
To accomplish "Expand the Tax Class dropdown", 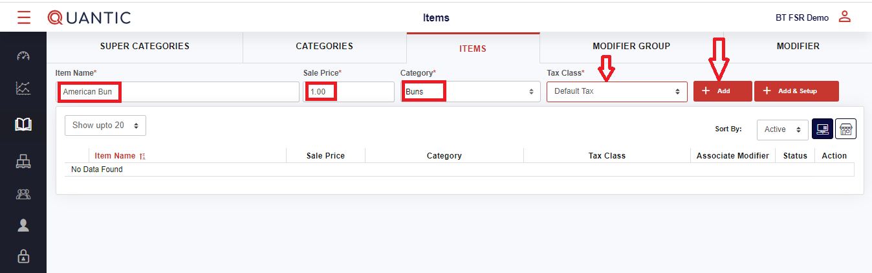I will pos(616,92).
